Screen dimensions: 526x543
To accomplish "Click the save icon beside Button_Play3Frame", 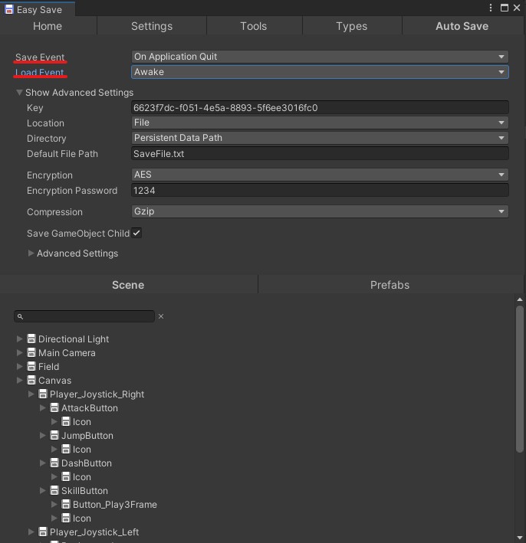I will [x=65, y=504].
